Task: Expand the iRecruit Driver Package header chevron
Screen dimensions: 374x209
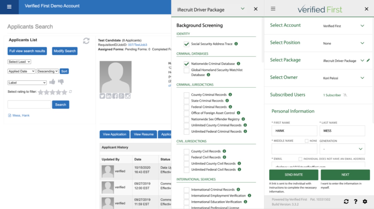Action: (x=243, y=9)
